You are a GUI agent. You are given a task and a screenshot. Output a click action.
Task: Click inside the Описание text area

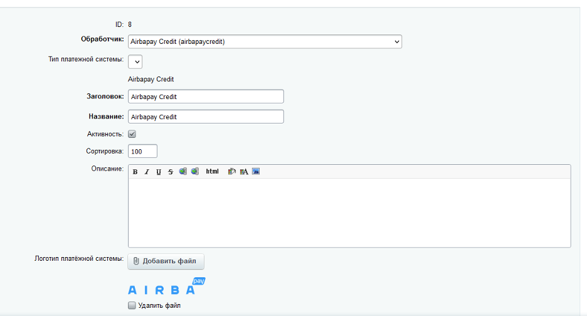[349, 213]
